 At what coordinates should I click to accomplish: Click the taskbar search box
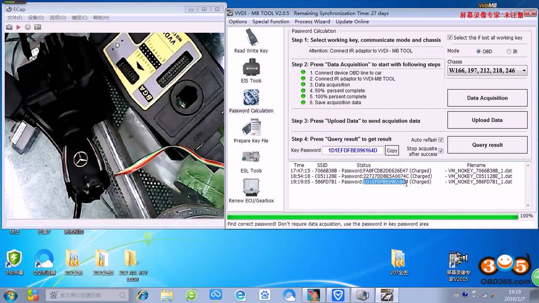click(x=88, y=295)
